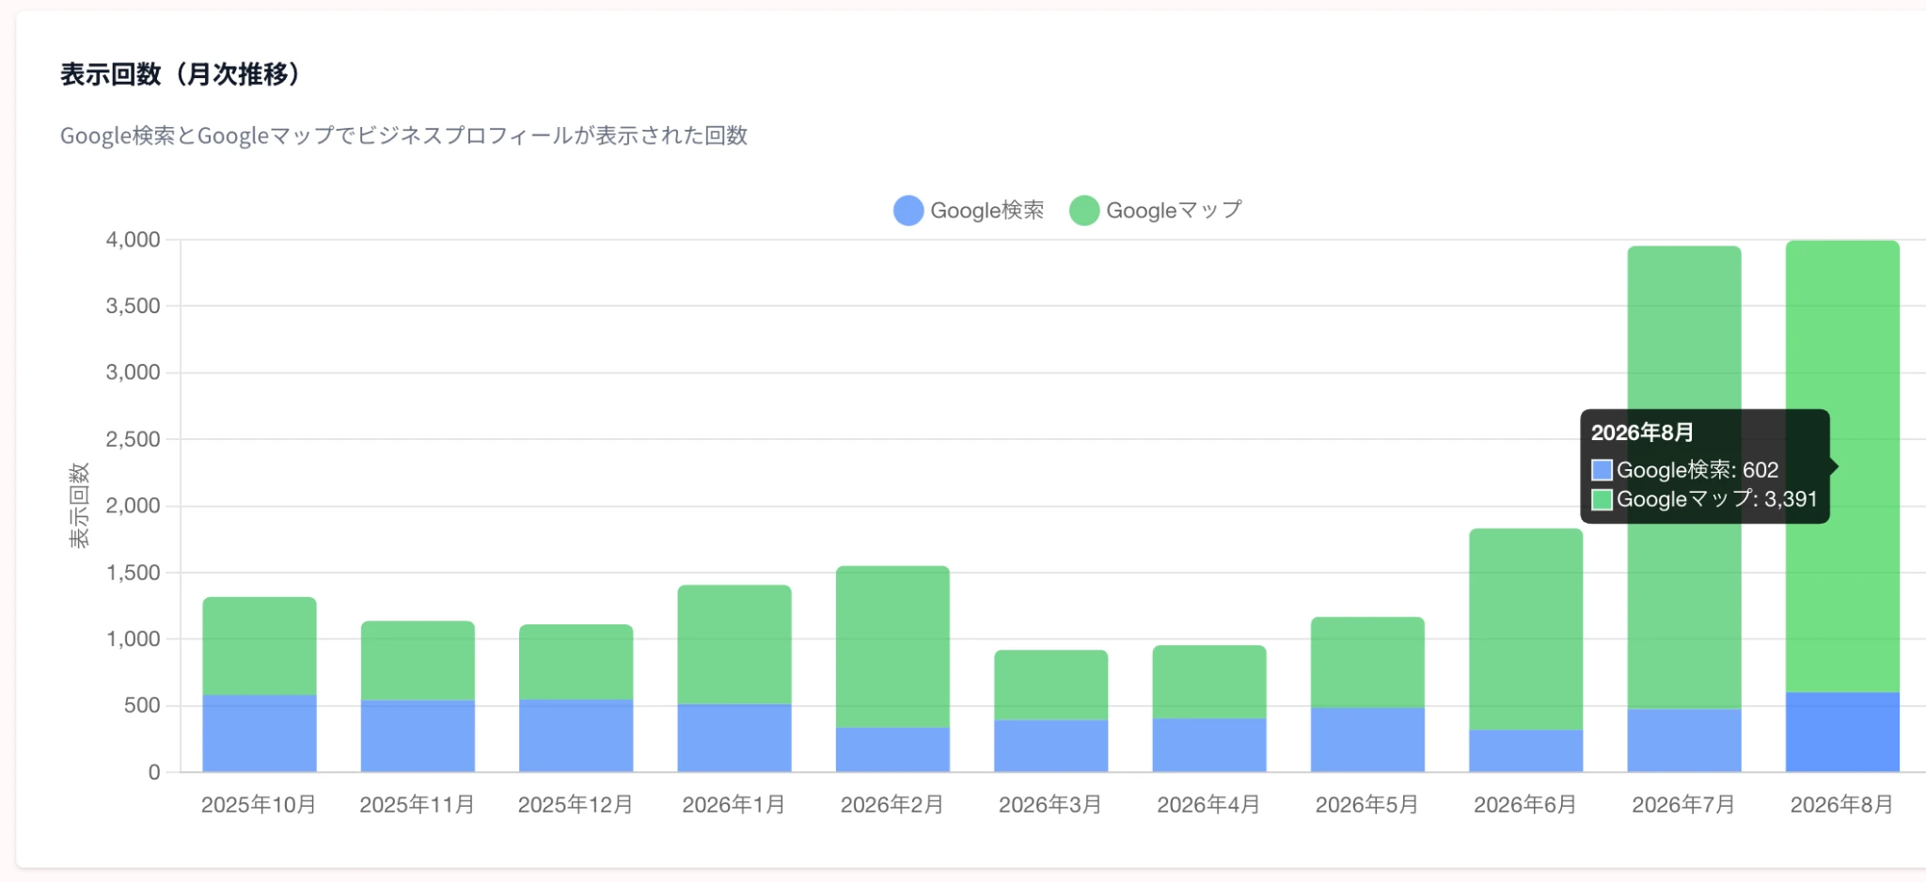Select the green bar segment for 2026年6月

(x=1525, y=629)
